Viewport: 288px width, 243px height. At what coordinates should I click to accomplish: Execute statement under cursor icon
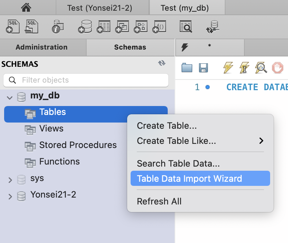click(x=244, y=68)
